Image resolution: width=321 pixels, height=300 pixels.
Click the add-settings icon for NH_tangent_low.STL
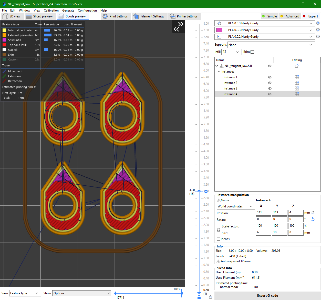(x=297, y=66)
